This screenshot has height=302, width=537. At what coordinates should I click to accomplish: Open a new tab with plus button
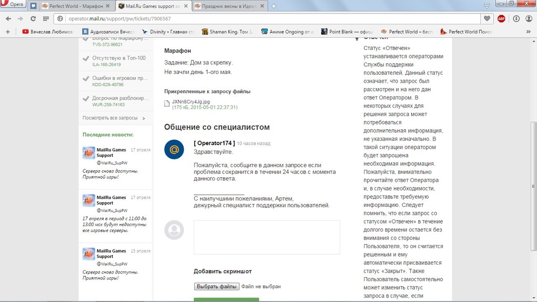[274, 6]
